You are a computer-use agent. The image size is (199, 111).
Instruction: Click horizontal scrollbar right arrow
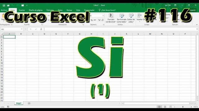coord(195,103)
